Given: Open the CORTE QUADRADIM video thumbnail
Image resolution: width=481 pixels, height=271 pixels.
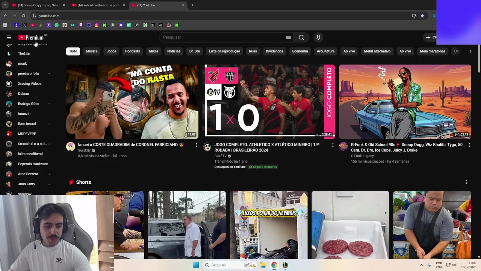Looking at the screenshot, I should coord(132,102).
